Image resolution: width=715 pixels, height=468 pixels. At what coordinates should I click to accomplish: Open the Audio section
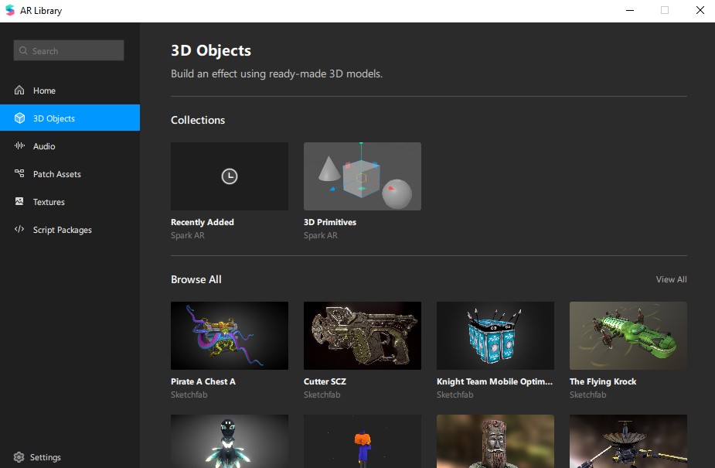[x=44, y=146]
